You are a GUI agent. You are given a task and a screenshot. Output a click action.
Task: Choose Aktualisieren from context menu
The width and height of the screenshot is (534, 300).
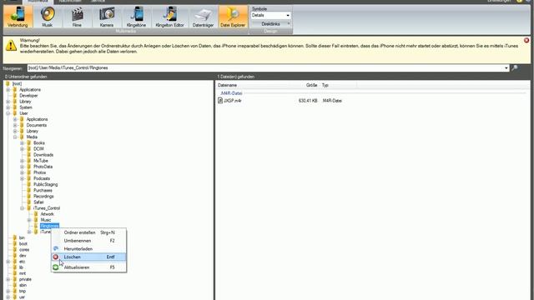point(89,267)
